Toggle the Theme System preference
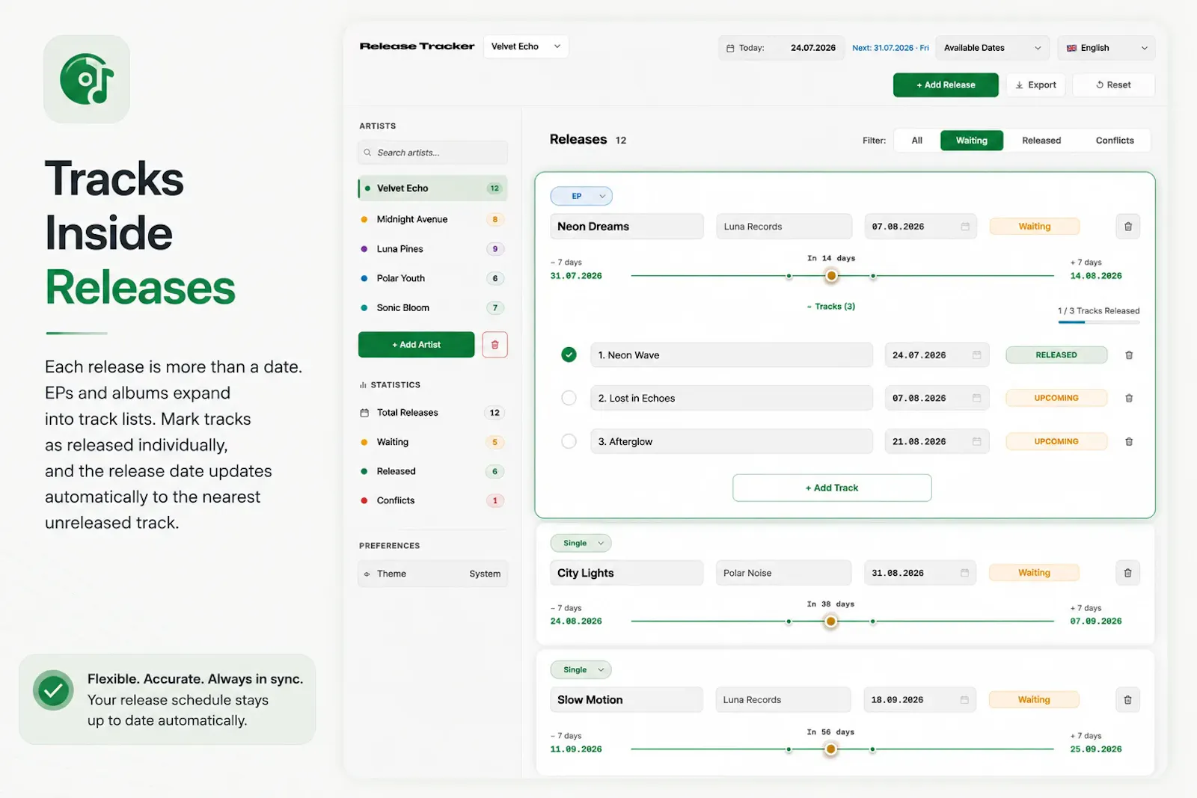Screen dimensions: 1197x798 pyautogui.click(x=432, y=574)
